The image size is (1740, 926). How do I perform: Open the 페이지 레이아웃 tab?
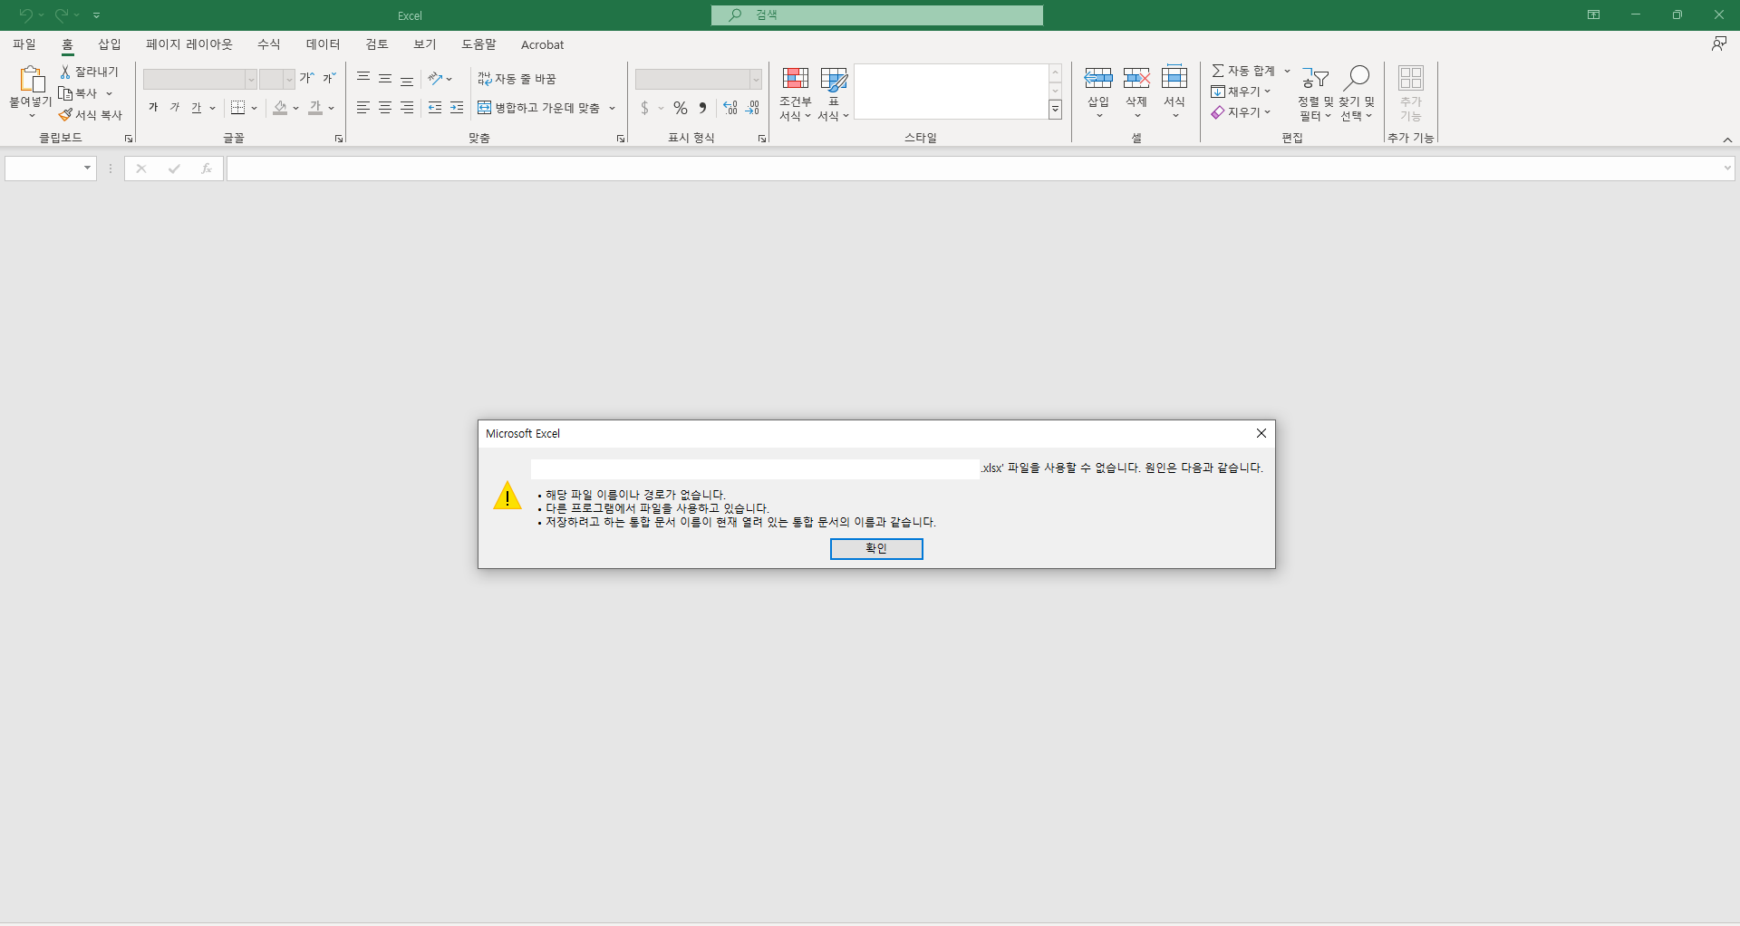(189, 44)
